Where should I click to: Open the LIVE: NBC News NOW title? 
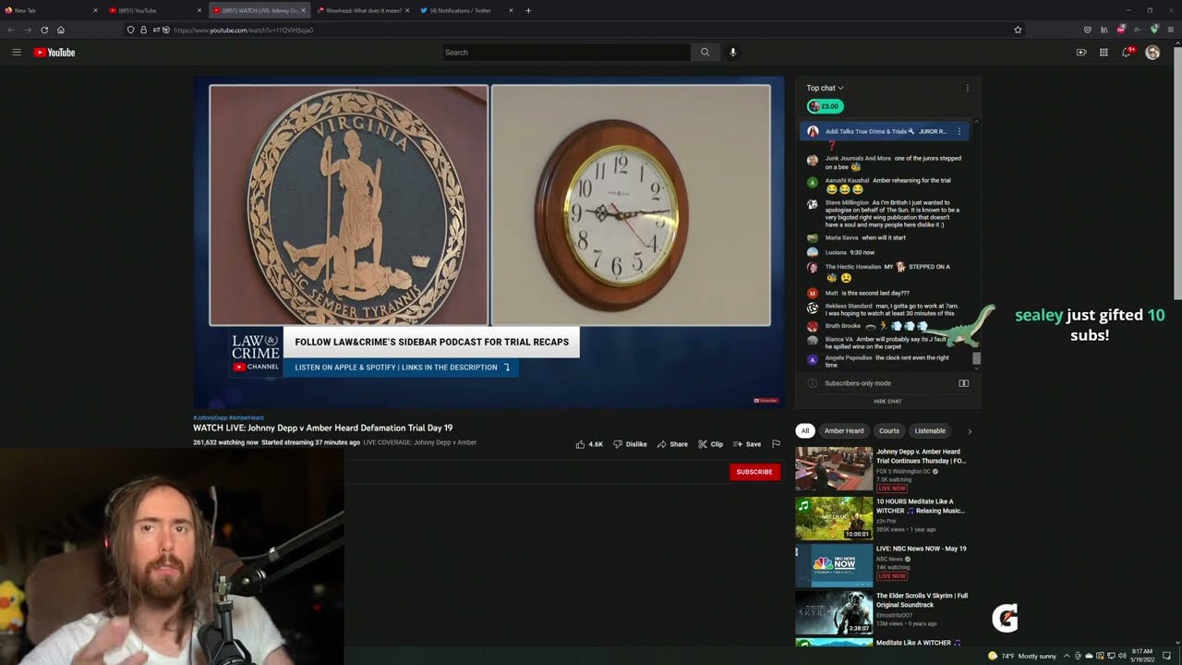tap(922, 549)
